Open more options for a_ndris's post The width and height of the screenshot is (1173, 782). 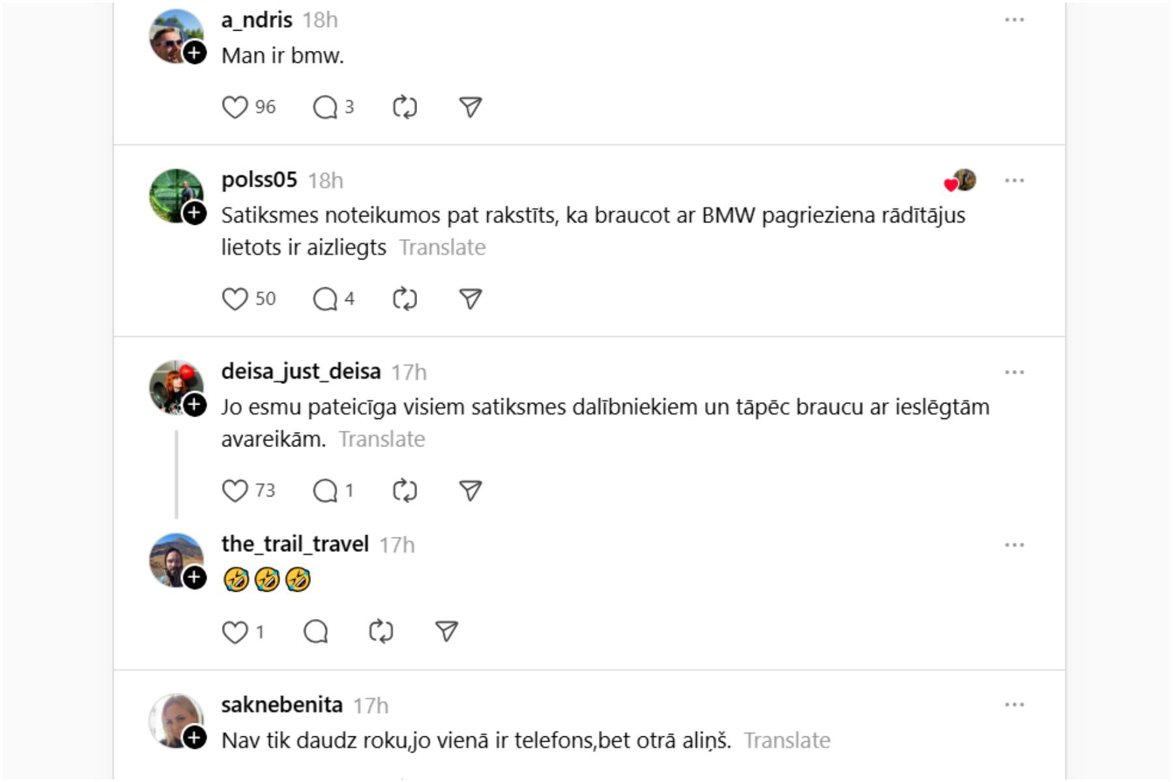pos(1014,20)
